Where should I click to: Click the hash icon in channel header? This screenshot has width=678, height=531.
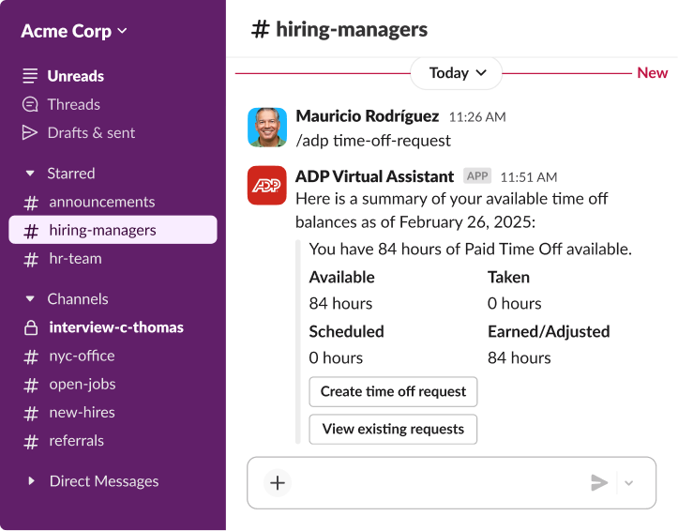tap(261, 29)
